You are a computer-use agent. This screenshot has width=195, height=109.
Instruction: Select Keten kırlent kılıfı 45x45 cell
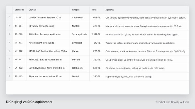[x=48, y=43]
